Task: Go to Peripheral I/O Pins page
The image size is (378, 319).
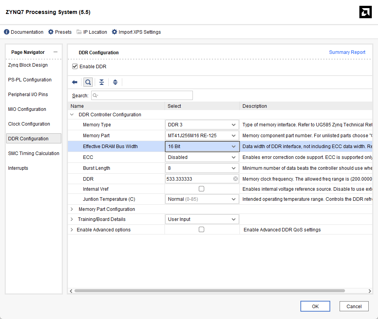Action: [x=28, y=94]
